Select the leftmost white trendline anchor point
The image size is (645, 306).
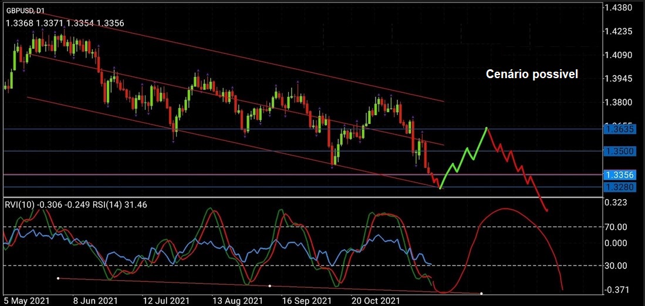(58, 278)
